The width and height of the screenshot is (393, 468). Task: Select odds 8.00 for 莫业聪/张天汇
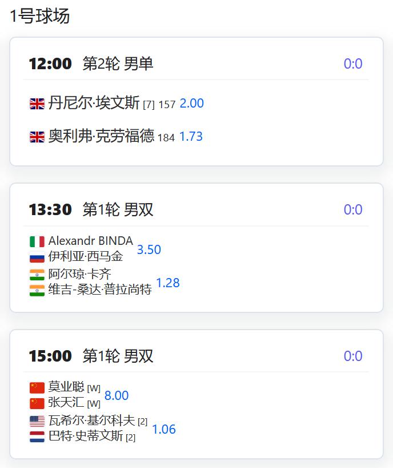pyautogui.click(x=116, y=395)
